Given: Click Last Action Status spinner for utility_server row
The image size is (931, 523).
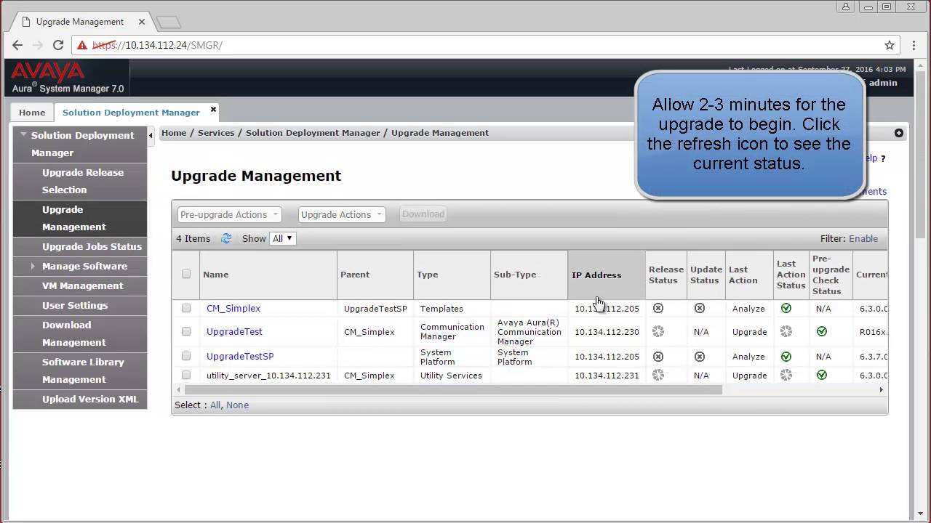Looking at the screenshot, I should click(x=786, y=376).
